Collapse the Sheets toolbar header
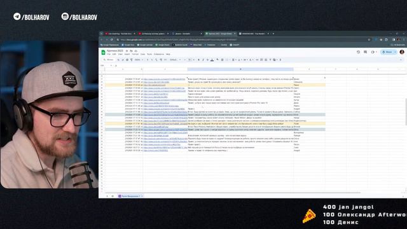407x229 pixels. 401,60
